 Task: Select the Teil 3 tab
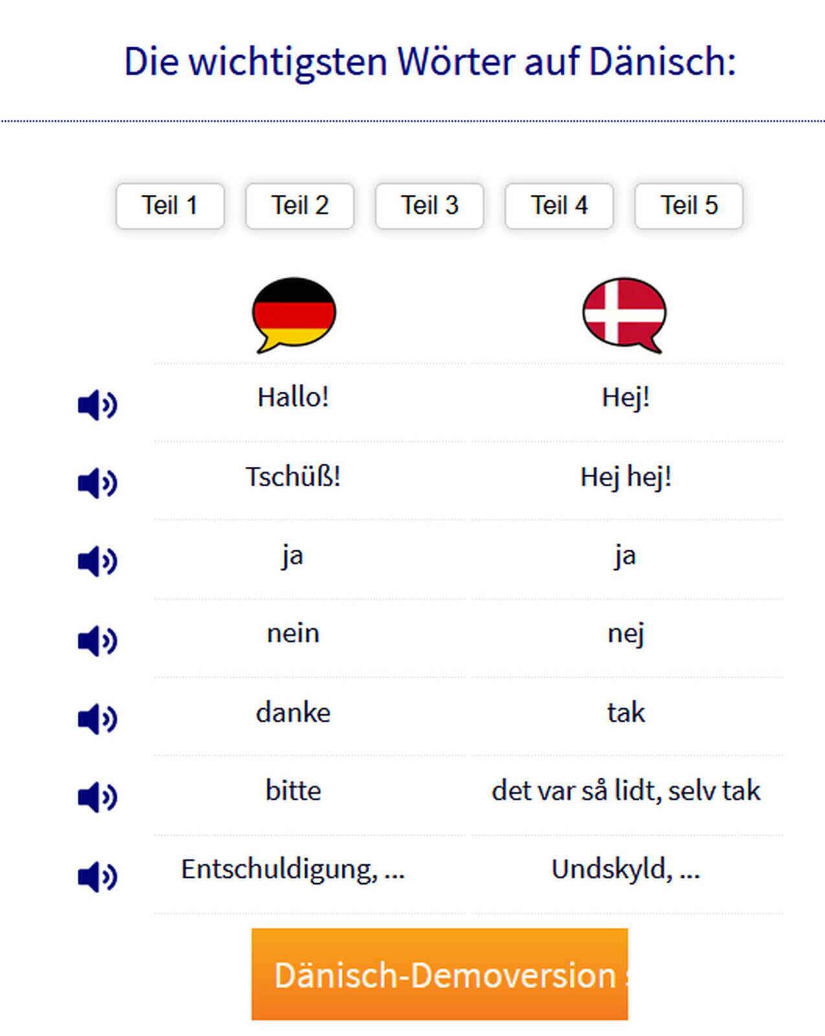(x=429, y=206)
